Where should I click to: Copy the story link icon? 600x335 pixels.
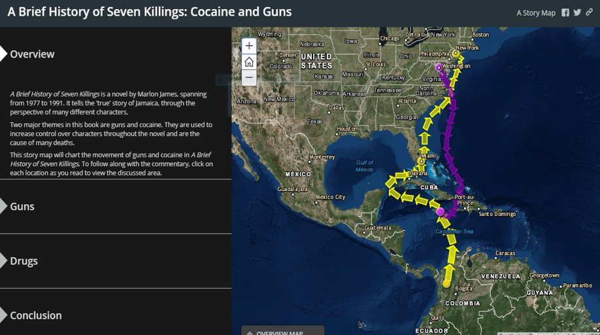(590, 12)
